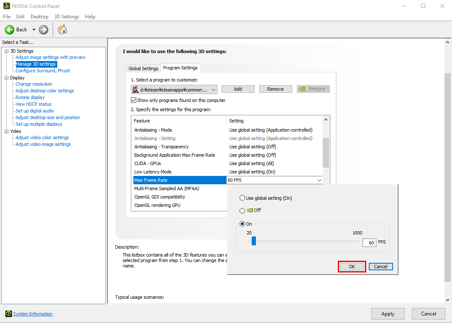Click the settings list scrollbar thumb

[326, 153]
